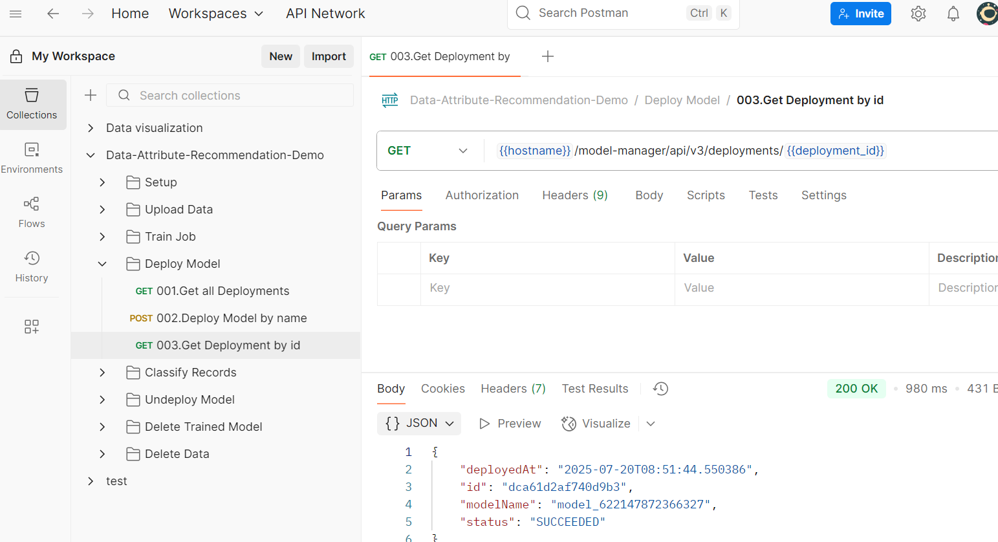
Task: Expand the Undeploy Model folder
Action: click(102, 400)
